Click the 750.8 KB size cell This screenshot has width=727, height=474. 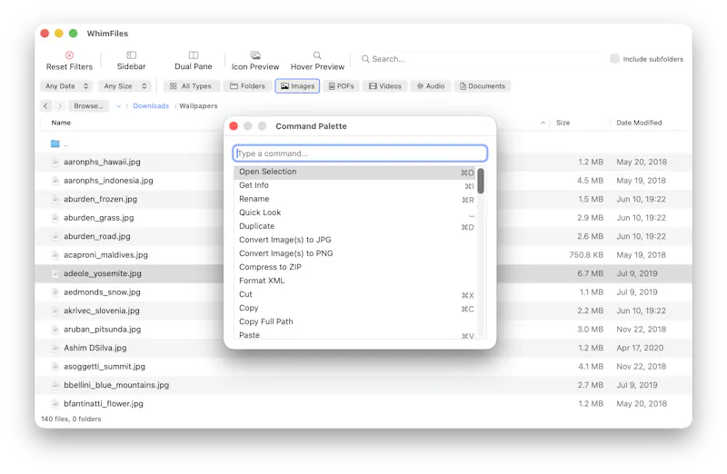click(586, 255)
